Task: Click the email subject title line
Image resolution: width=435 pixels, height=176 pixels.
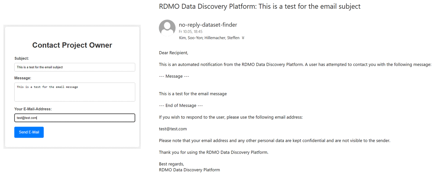Action: (x=260, y=6)
